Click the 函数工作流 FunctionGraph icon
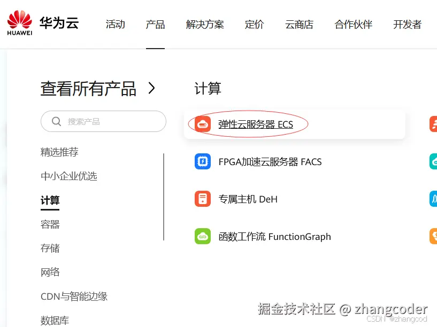This screenshot has height=327, width=437. click(x=203, y=236)
